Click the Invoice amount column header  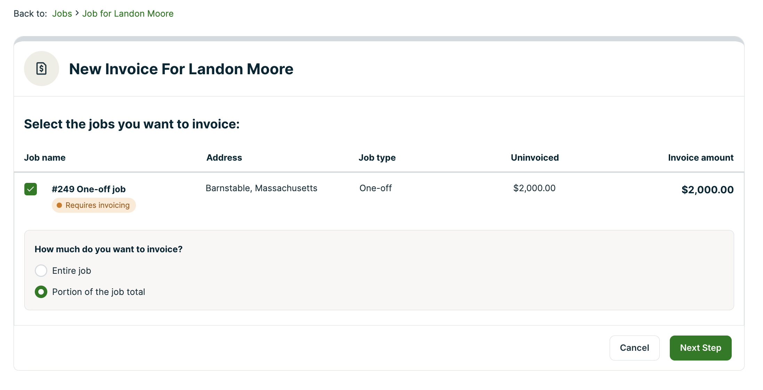700,158
